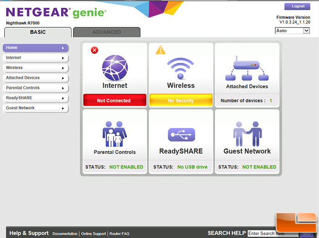Select Internet in the sidebar menu
319x238 pixels.
tap(36, 58)
